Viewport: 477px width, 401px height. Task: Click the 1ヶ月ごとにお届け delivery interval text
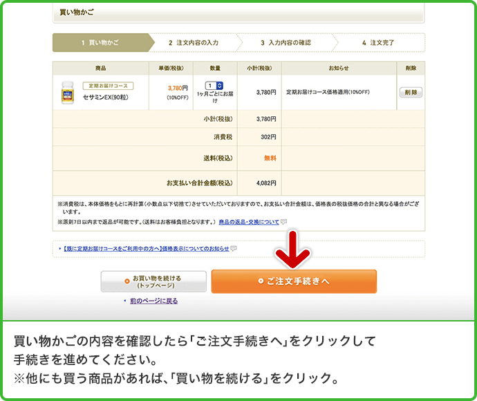pyautogui.click(x=215, y=97)
